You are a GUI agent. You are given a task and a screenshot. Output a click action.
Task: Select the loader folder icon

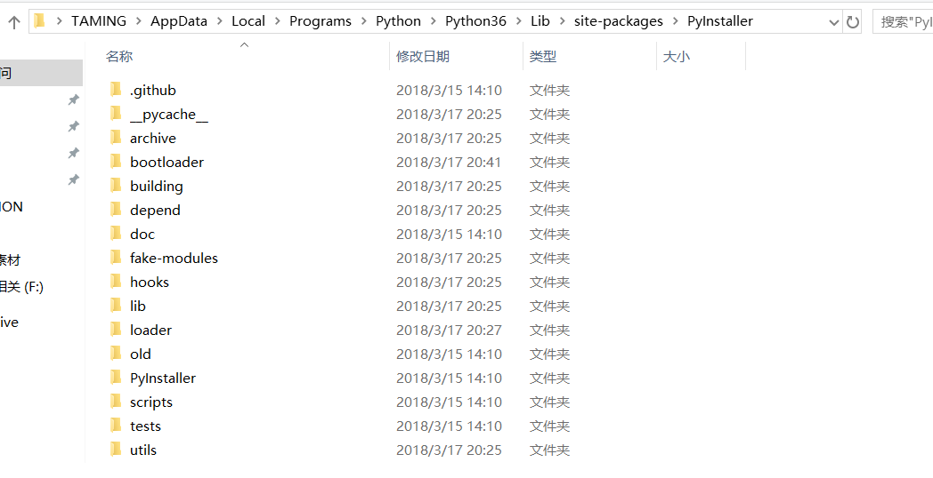click(x=116, y=330)
